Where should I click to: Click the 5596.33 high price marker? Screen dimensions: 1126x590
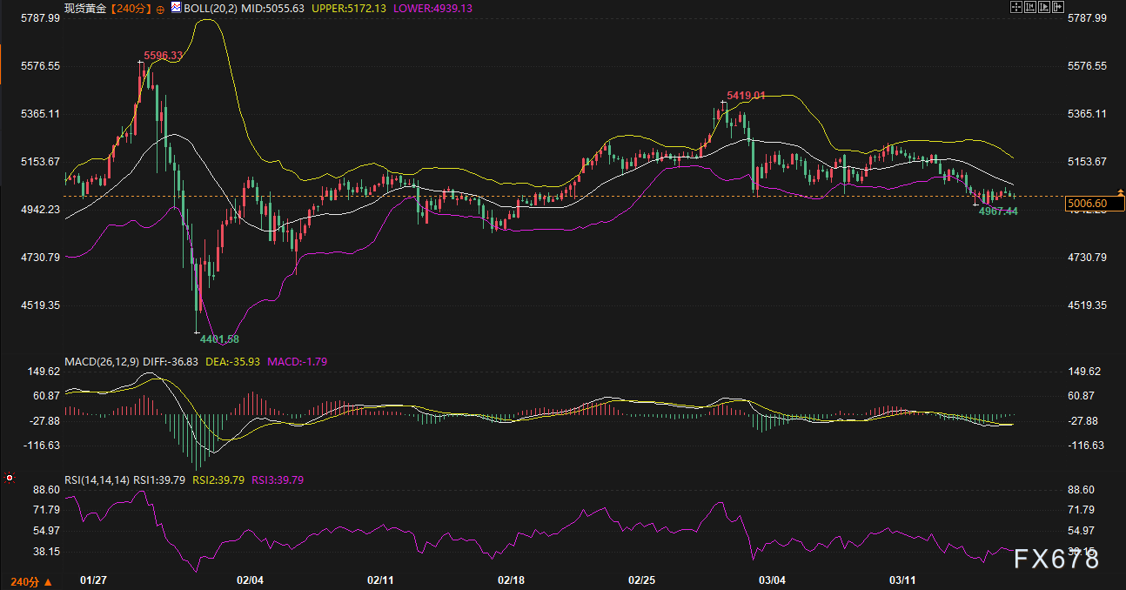click(164, 56)
